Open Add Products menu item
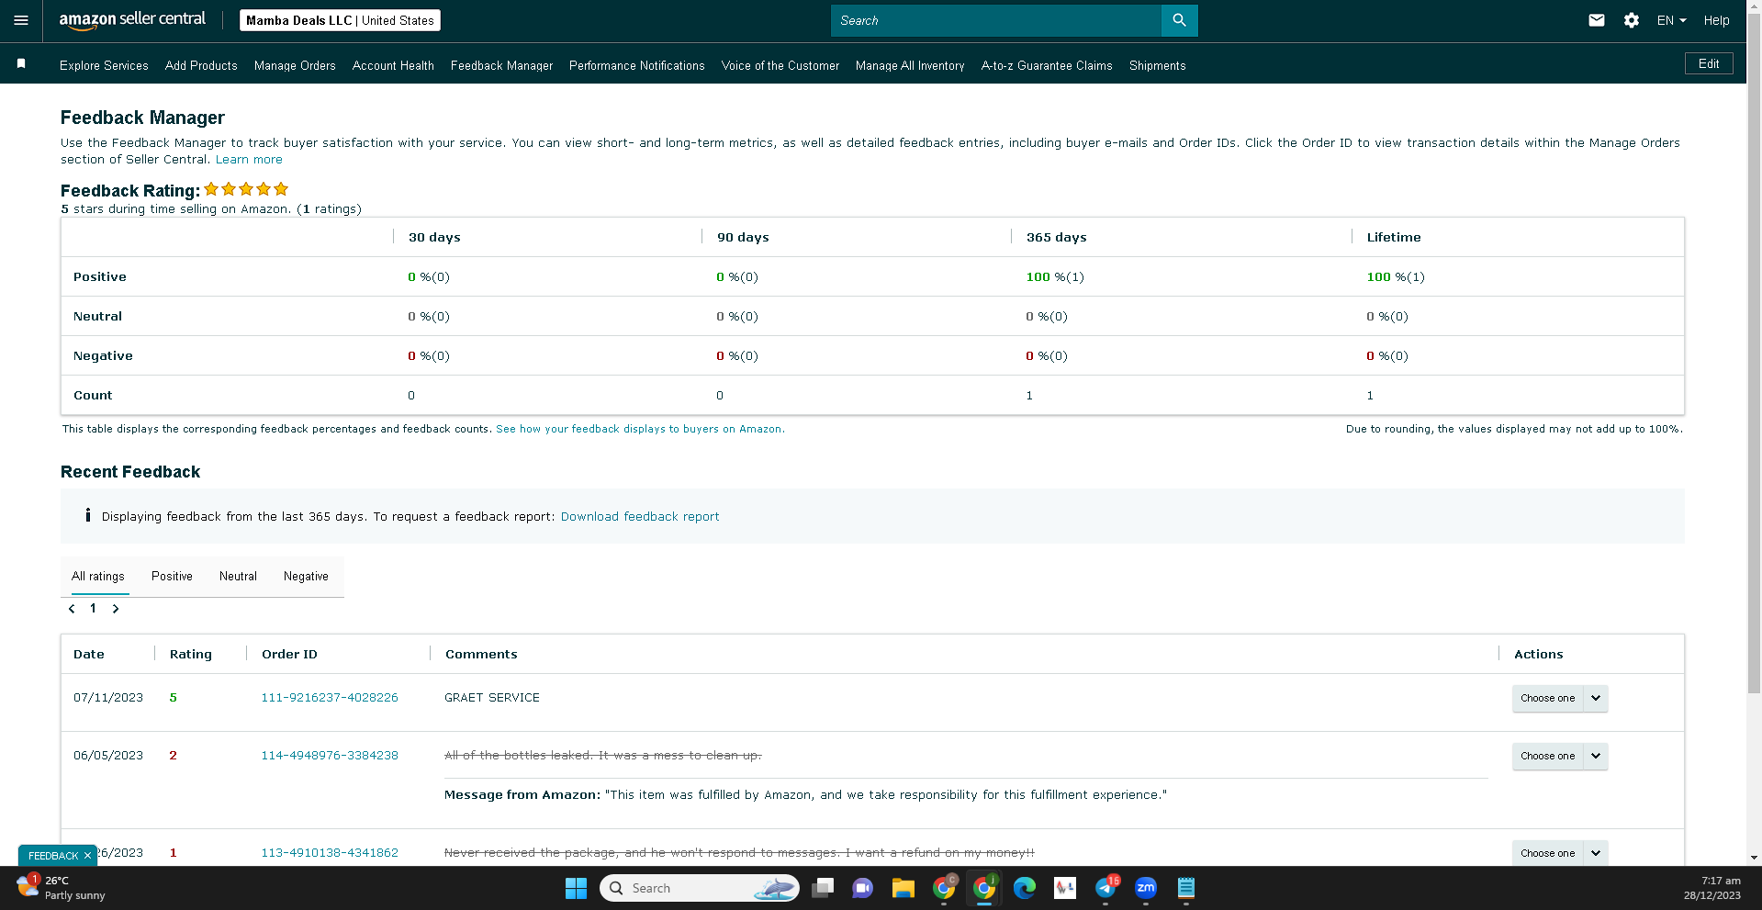 tap(201, 65)
